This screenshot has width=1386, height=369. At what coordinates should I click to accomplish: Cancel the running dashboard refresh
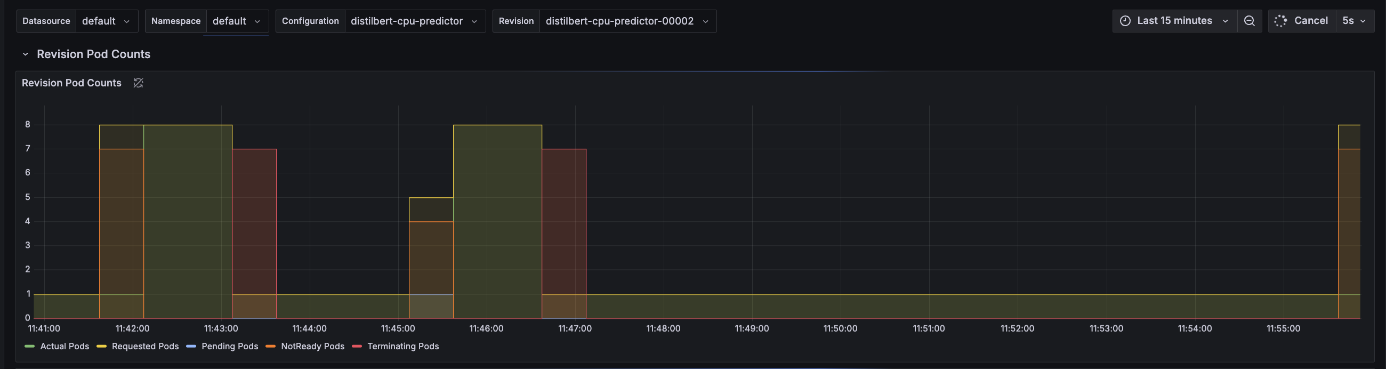coord(1302,21)
